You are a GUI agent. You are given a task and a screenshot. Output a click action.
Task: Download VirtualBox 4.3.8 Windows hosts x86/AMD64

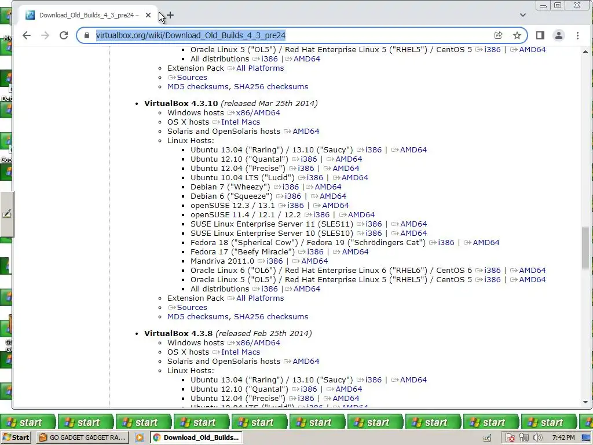tap(258, 343)
